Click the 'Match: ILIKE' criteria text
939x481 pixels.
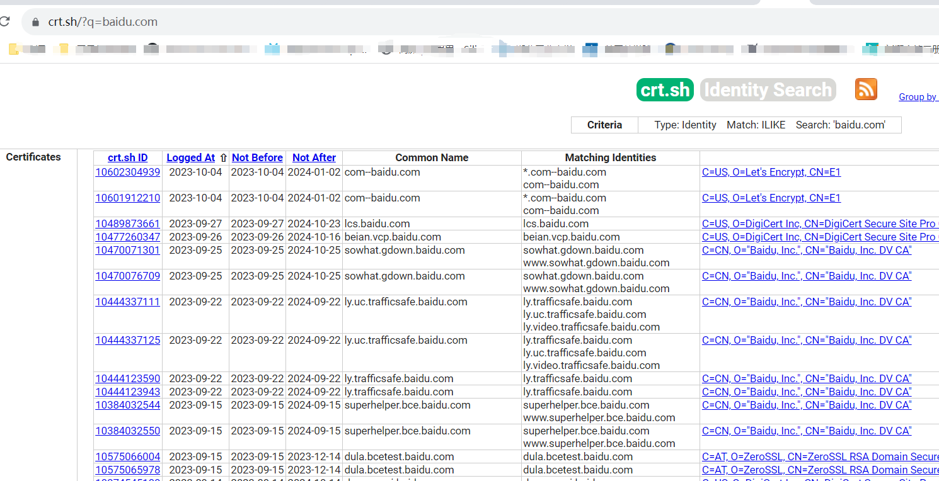tap(756, 125)
